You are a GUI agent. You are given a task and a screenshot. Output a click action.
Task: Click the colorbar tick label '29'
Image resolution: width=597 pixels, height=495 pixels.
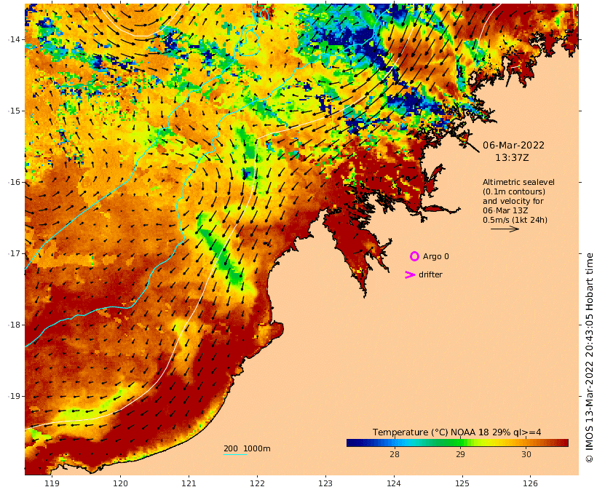pyautogui.click(x=460, y=454)
